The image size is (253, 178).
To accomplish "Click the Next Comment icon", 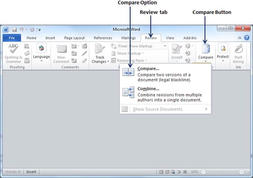I will click(x=74, y=61).
